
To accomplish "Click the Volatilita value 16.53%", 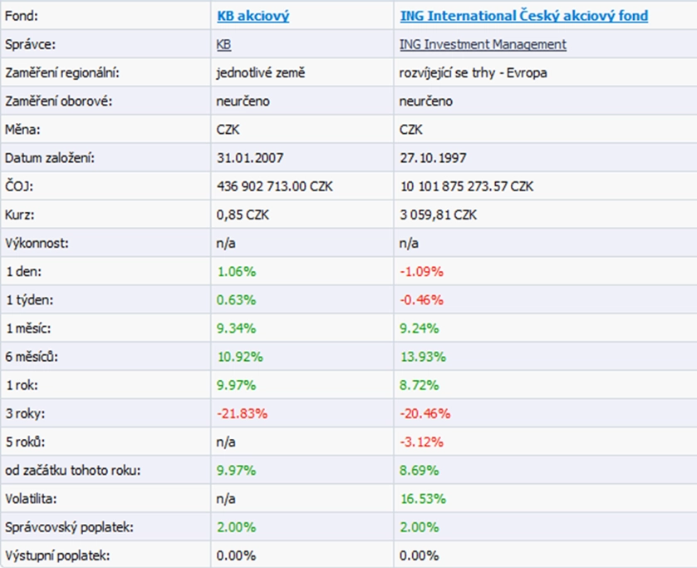I will click(423, 498).
